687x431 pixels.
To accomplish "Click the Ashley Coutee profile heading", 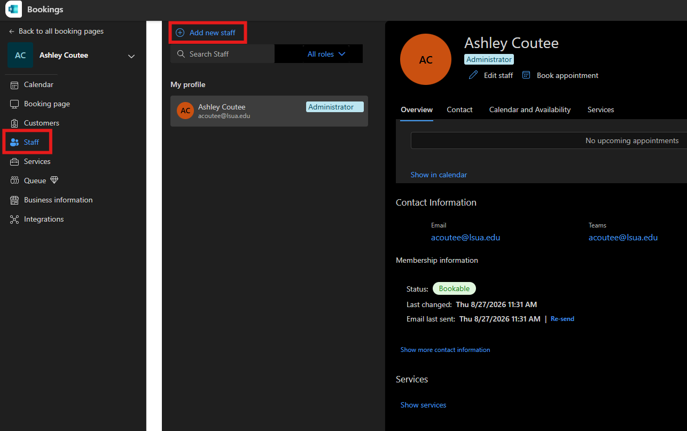I will point(511,43).
